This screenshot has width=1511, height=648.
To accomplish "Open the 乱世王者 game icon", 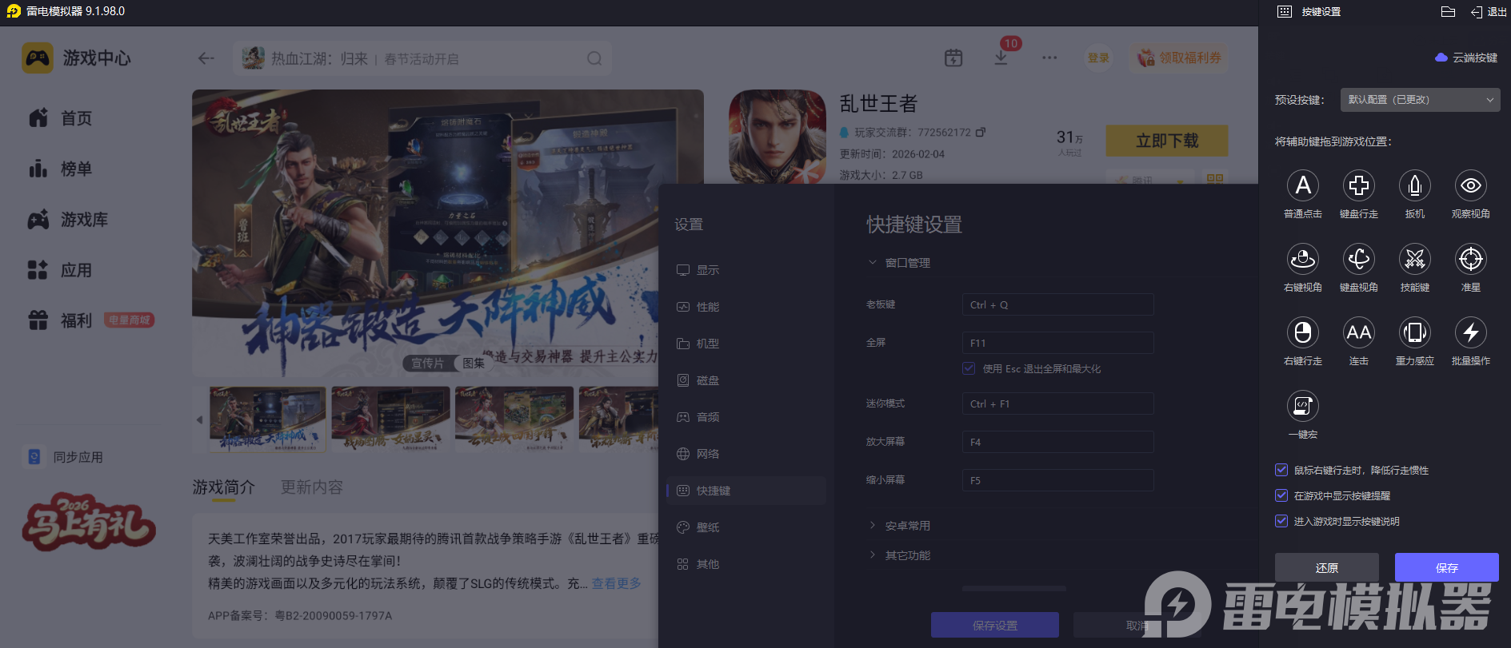I will (777, 136).
